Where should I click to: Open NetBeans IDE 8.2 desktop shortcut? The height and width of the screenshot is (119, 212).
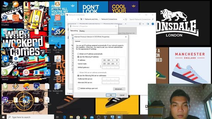tap(58, 89)
